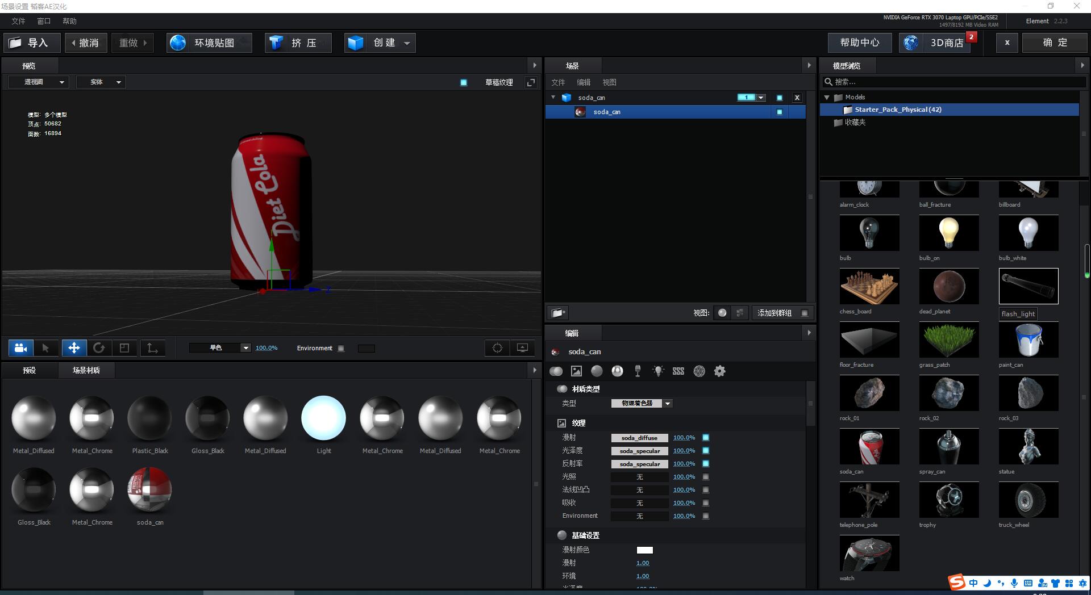Screen dimensions: 1091x595
Task: Open the 文件 menu in top bar
Action: [x=18, y=21]
